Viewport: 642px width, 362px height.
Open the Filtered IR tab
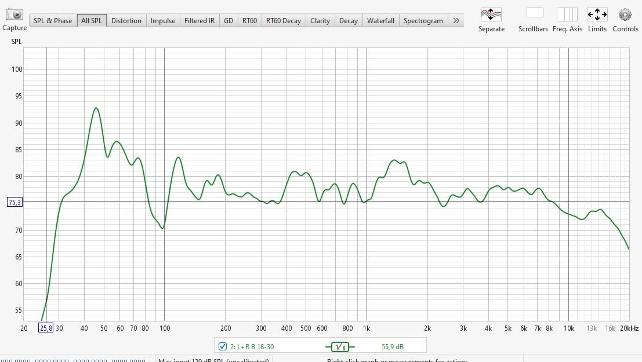tap(200, 20)
